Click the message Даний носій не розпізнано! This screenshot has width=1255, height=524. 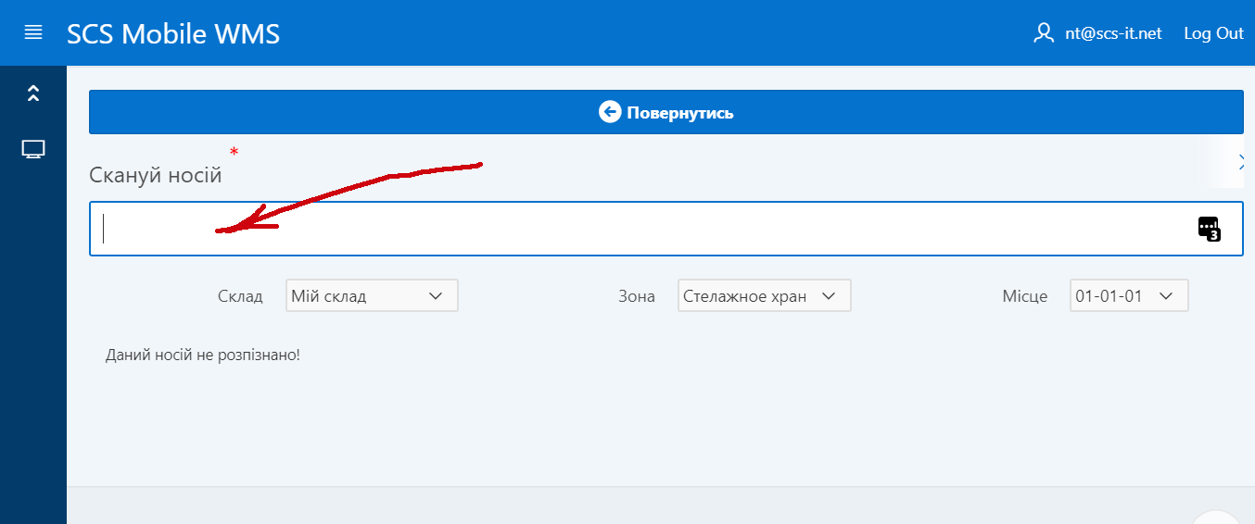click(203, 355)
